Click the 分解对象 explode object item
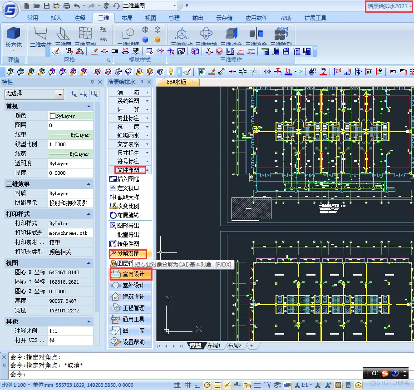This screenshot has width=414, height=390. [x=128, y=253]
